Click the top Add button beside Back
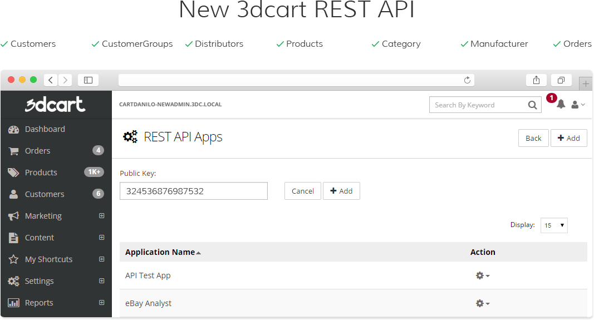The image size is (594, 320). click(x=568, y=138)
